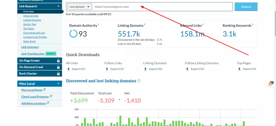Click download icon under Follow Linking Domains
This screenshot has height=126, width=276.
point(187,69)
